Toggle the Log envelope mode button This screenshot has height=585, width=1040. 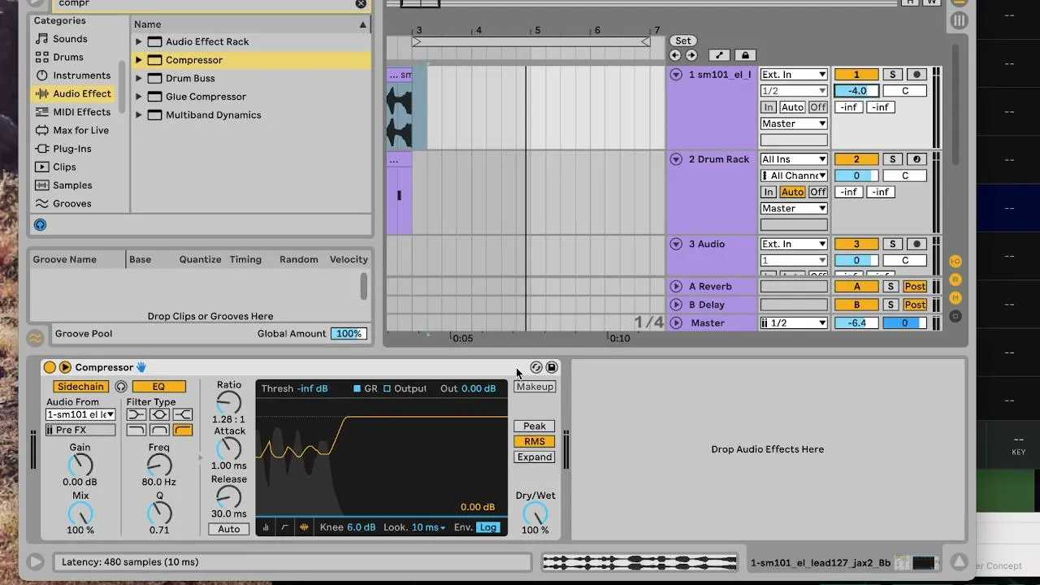[487, 527]
